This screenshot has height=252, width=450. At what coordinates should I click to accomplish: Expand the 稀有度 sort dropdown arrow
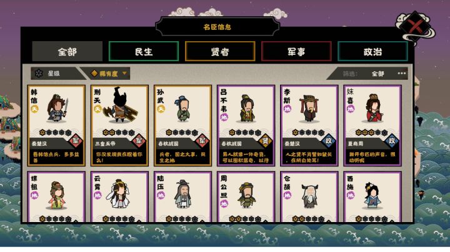124,74
